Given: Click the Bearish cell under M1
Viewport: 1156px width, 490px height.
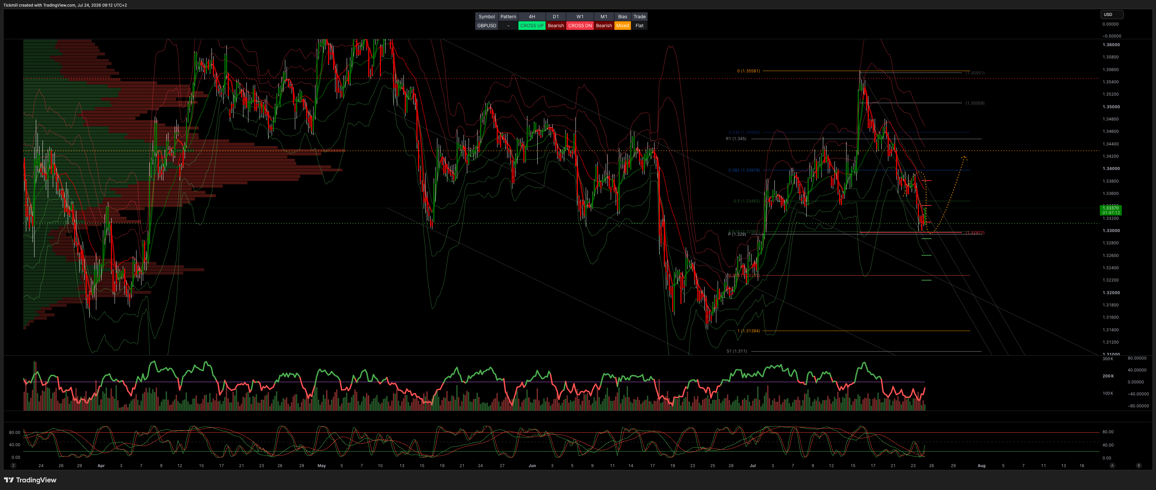Looking at the screenshot, I should click(604, 26).
